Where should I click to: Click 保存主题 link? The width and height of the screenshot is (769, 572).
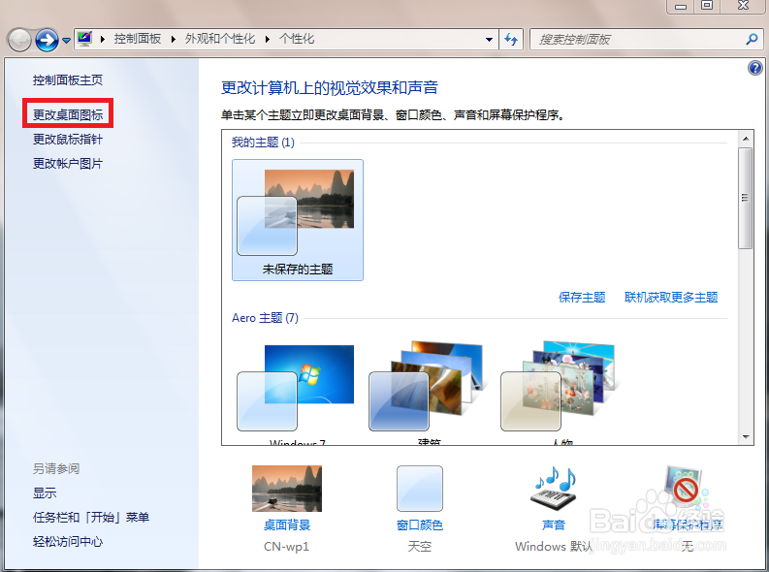click(x=582, y=297)
